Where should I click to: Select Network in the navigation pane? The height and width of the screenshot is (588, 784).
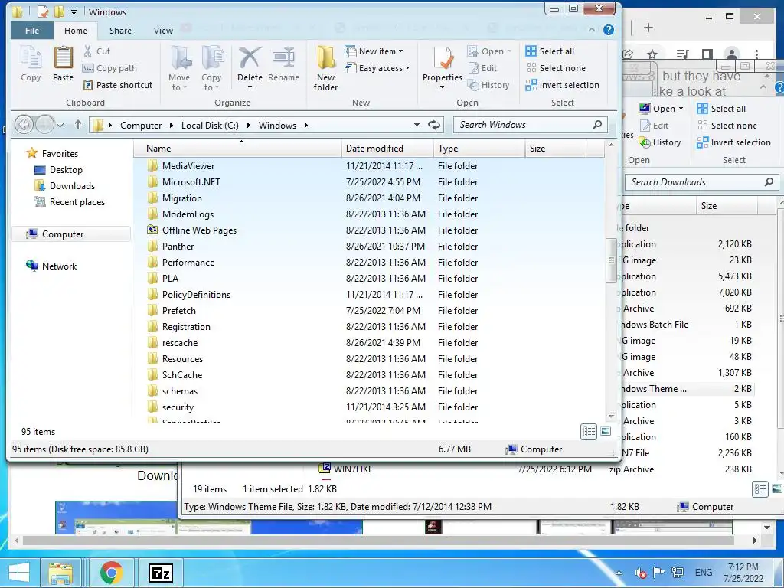click(x=51, y=266)
